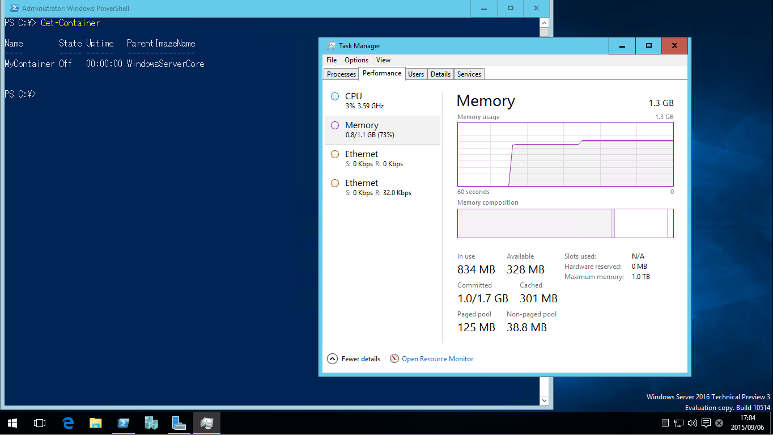Close the PowerShell window
Screen dimensions: 773x435
[x=536, y=8]
